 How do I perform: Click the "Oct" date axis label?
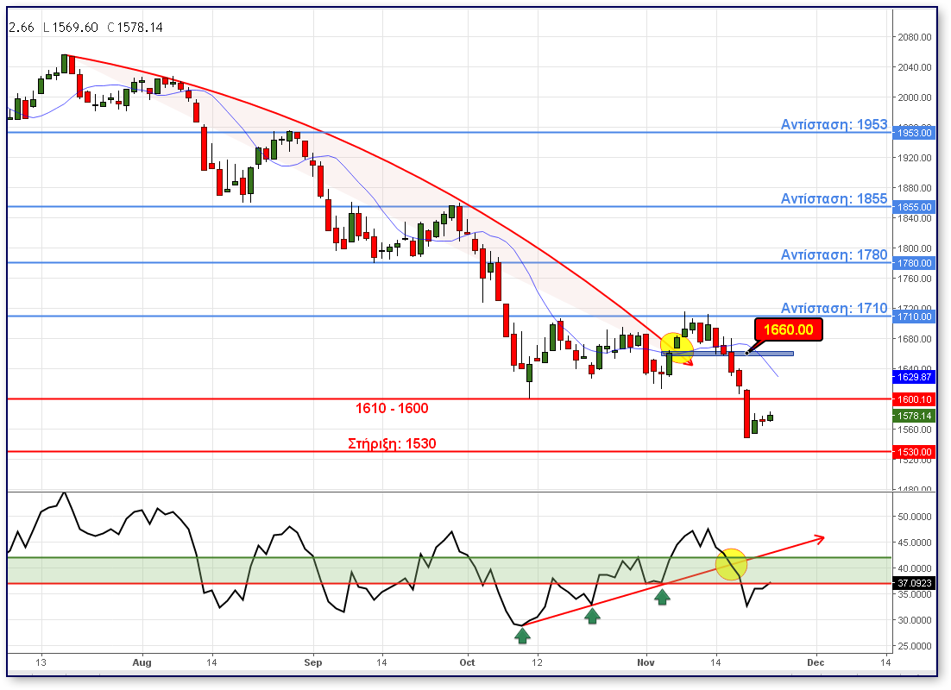pyautogui.click(x=468, y=662)
